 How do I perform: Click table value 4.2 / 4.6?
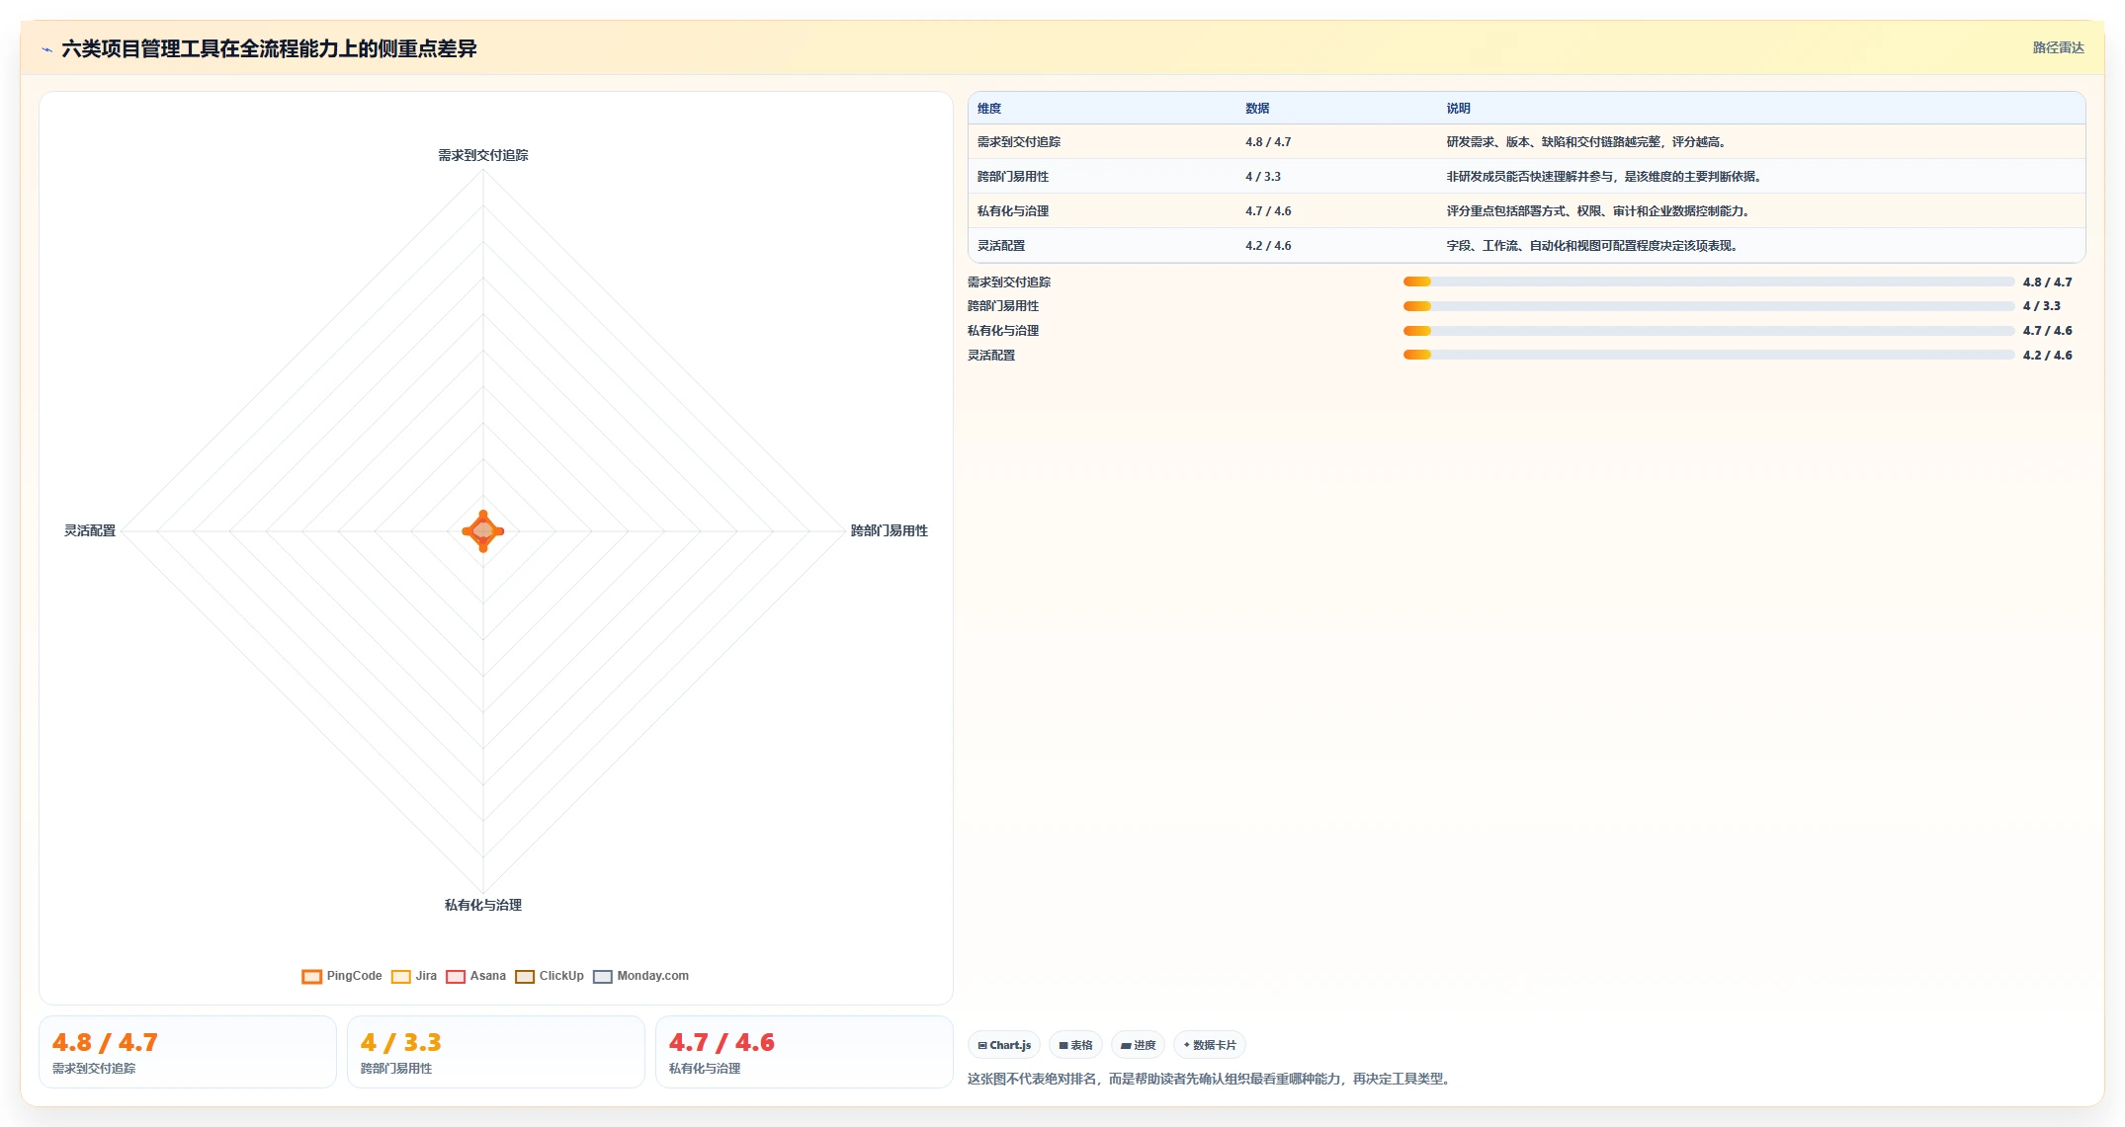pos(1268,246)
